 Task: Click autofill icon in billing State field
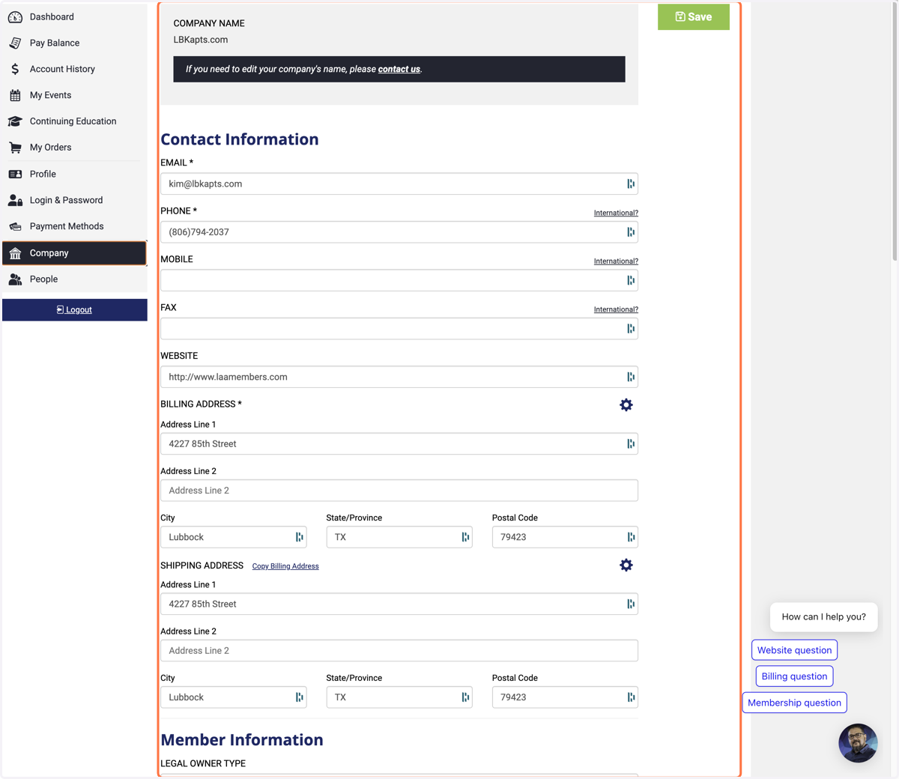pos(465,537)
